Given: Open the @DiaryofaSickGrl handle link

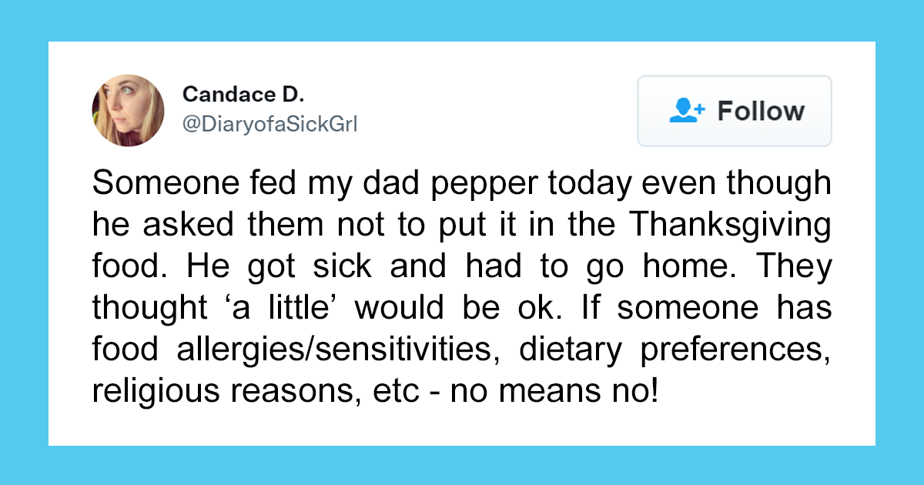Looking at the screenshot, I should tap(269, 125).
